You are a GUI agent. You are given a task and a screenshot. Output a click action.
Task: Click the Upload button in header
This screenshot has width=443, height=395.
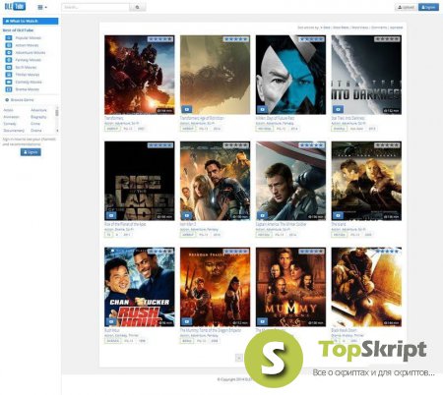click(406, 7)
